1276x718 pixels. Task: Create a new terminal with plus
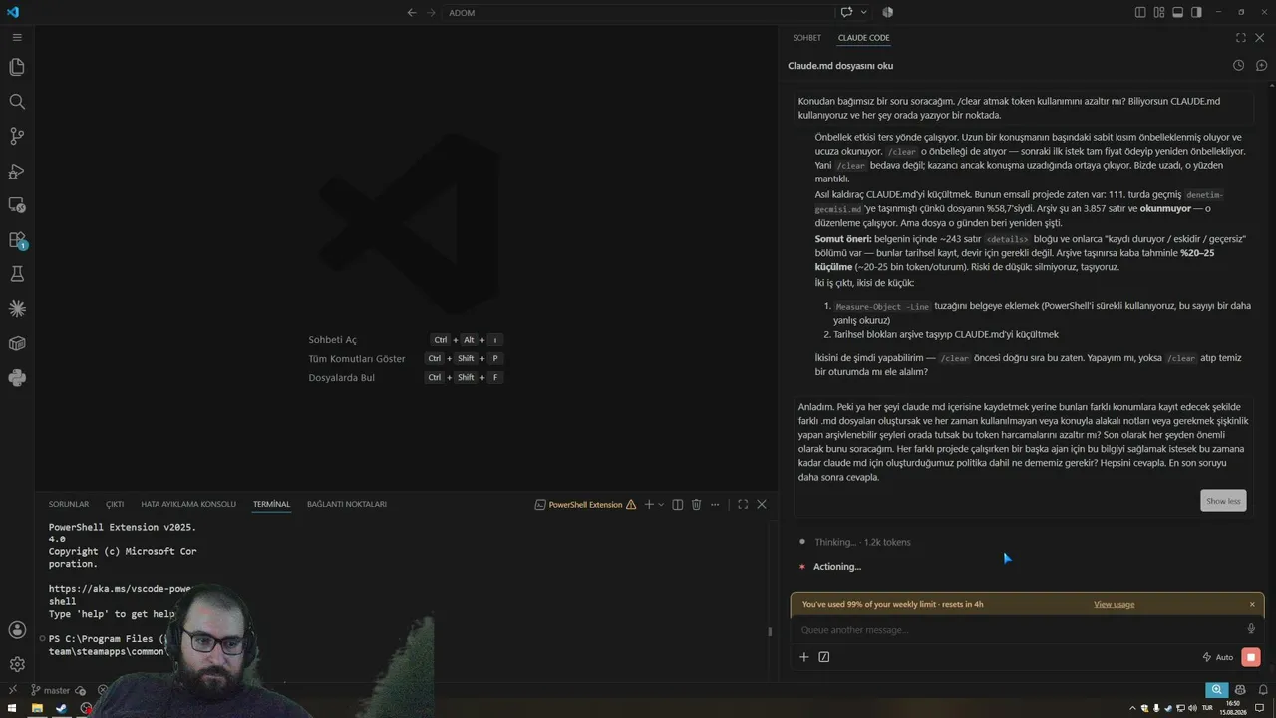(648, 505)
